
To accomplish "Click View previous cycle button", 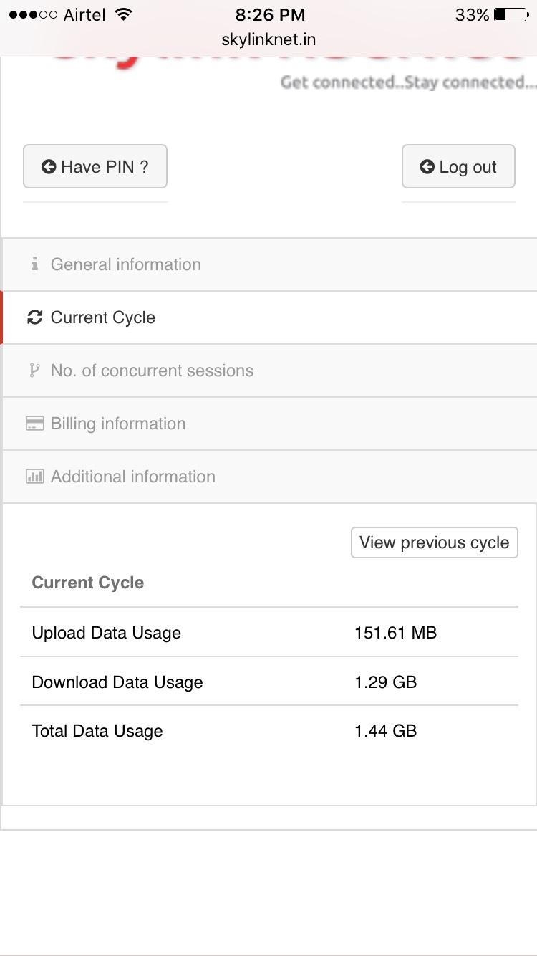I will click(x=434, y=542).
